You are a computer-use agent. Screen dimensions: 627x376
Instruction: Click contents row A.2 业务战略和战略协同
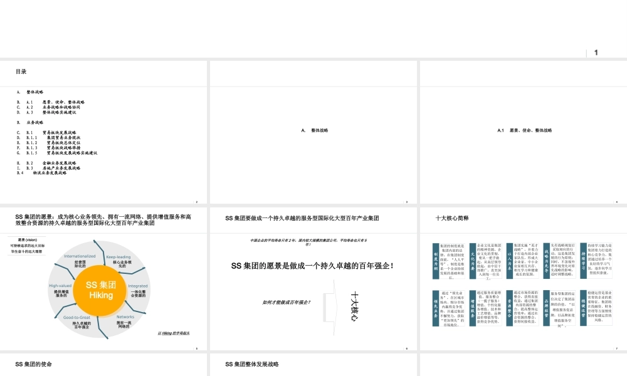click(48, 107)
